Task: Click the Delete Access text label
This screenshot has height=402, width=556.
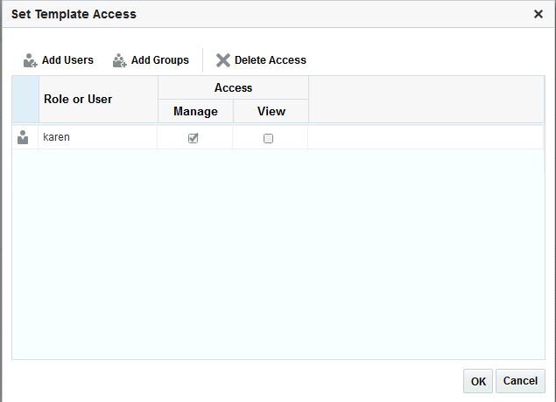Action: [x=271, y=60]
